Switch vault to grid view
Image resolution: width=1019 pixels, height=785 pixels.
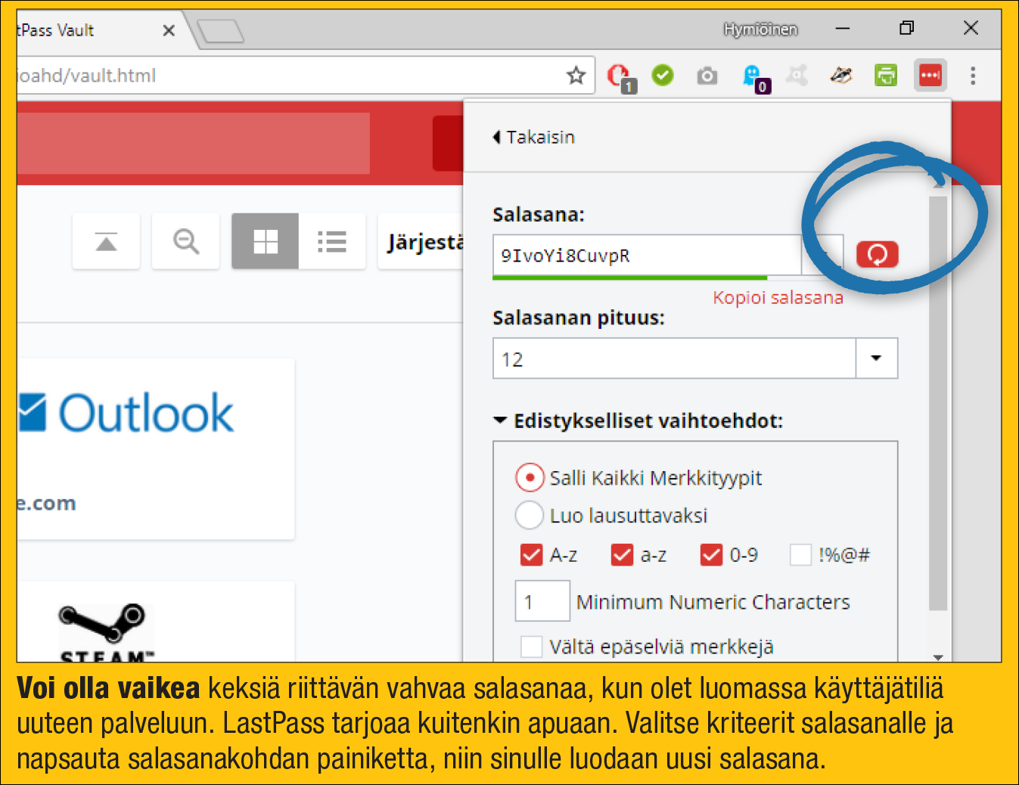(265, 241)
